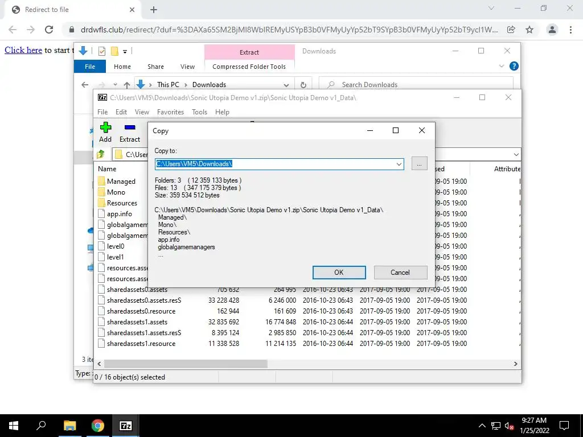
Task: Open the 7-Zip Favorites menu
Action: pyautogui.click(x=170, y=112)
